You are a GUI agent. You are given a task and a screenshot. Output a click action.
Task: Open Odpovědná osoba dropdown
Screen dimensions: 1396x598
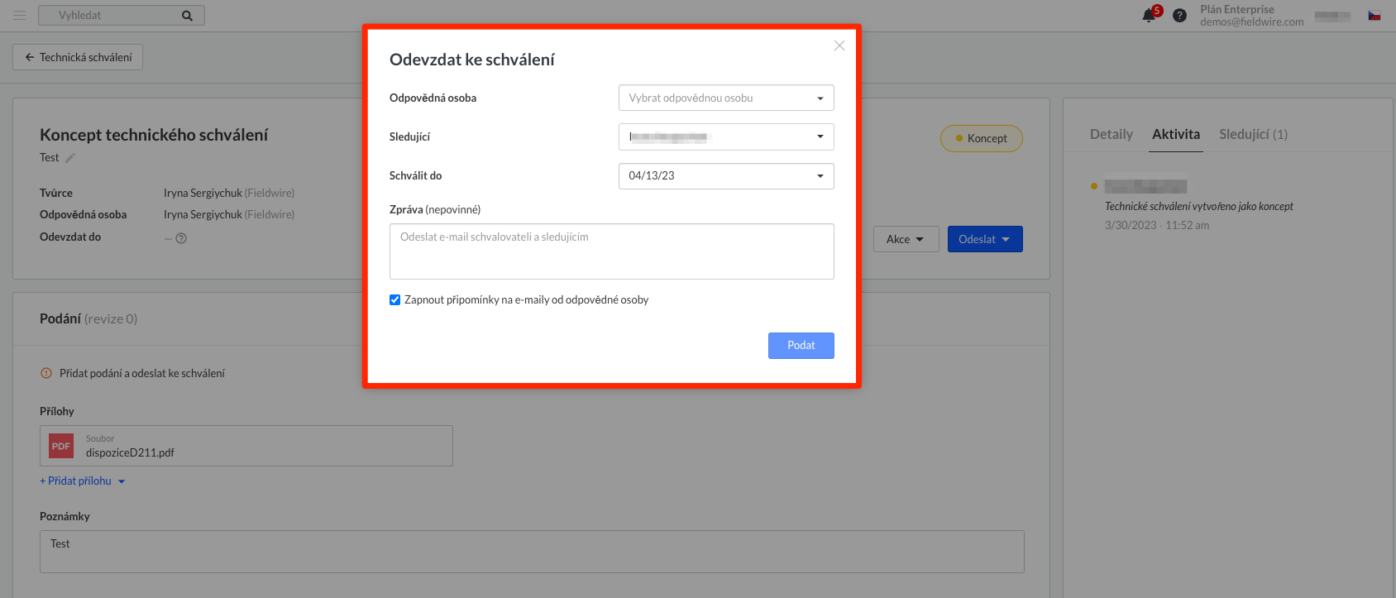tap(726, 98)
